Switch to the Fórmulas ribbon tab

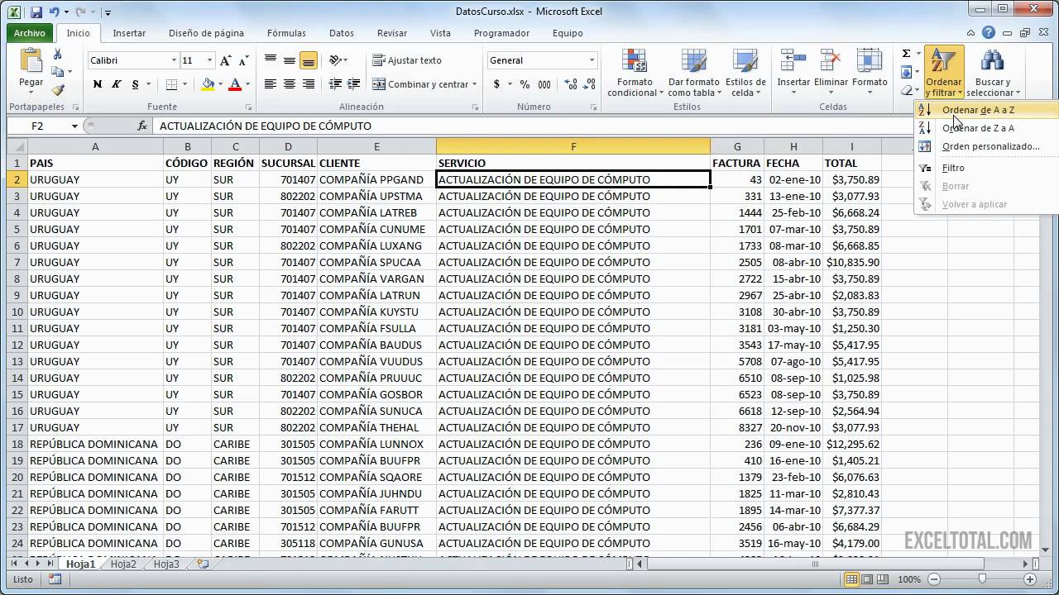(286, 33)
